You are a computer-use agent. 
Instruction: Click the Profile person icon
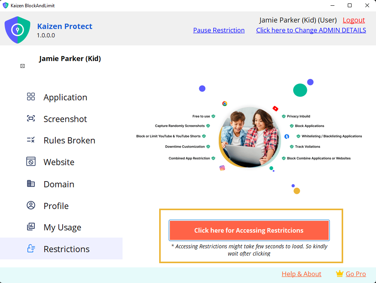(x=31, y=206)
